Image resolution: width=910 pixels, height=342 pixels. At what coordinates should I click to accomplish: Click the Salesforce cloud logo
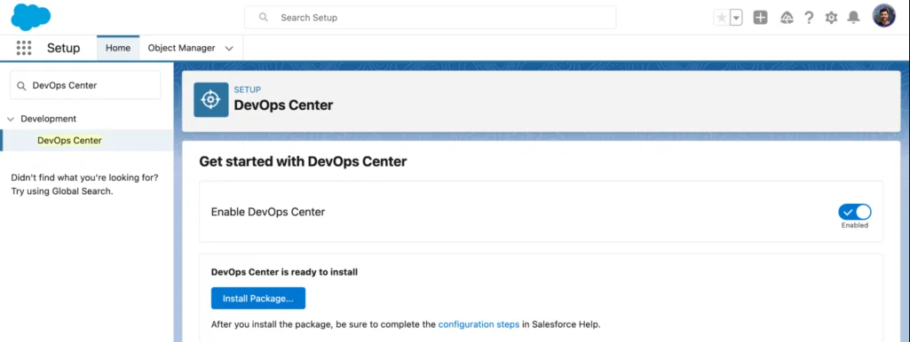tap(31, 18)
